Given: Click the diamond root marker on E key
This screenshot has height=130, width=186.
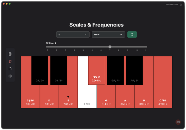Looking at the screenshot, I should (68, 96).
